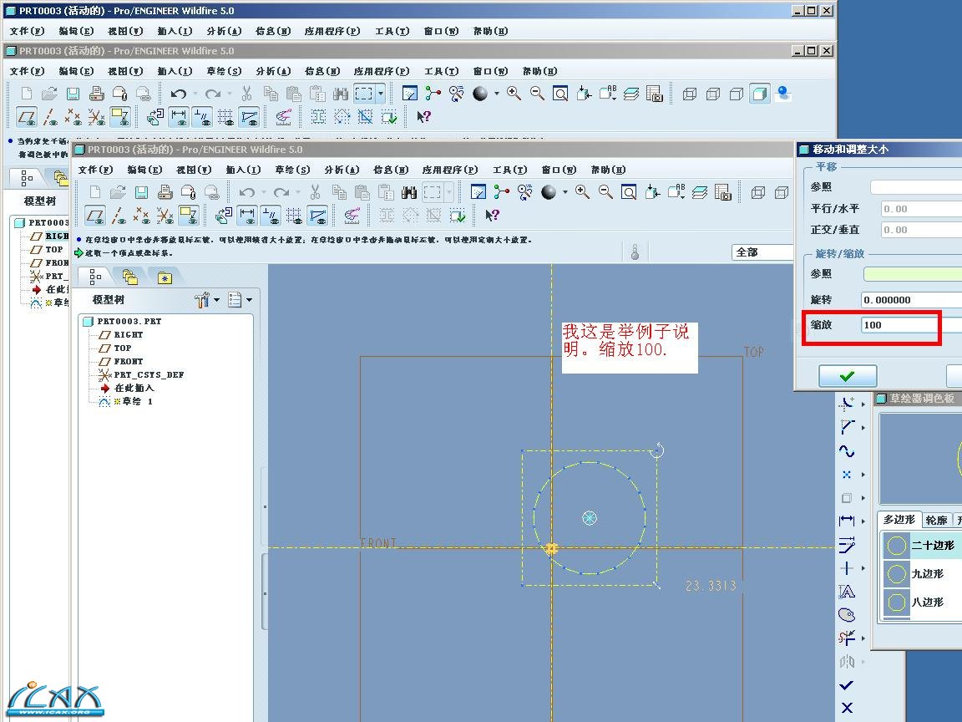Switch to the 多边形 palette tab

point(899,520)
